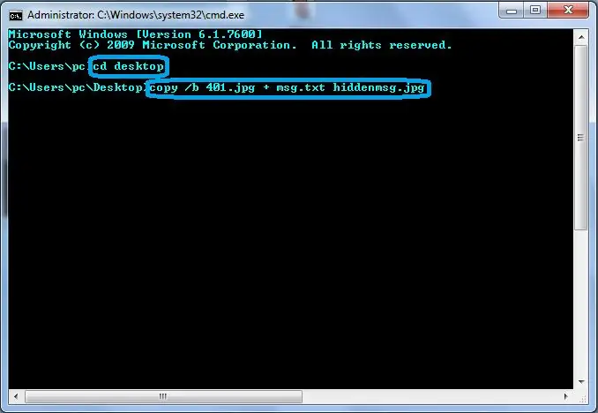The image size is (598, 413).
Task: Click the hiddenmsg.jpg filename in the command
Action: (378, 88)
